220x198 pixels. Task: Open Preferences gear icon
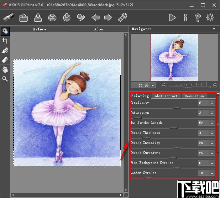210,18
